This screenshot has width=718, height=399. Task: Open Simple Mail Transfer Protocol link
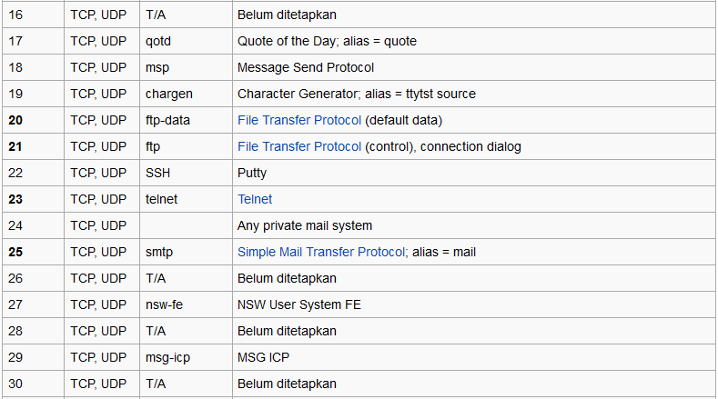coord(320,252)
